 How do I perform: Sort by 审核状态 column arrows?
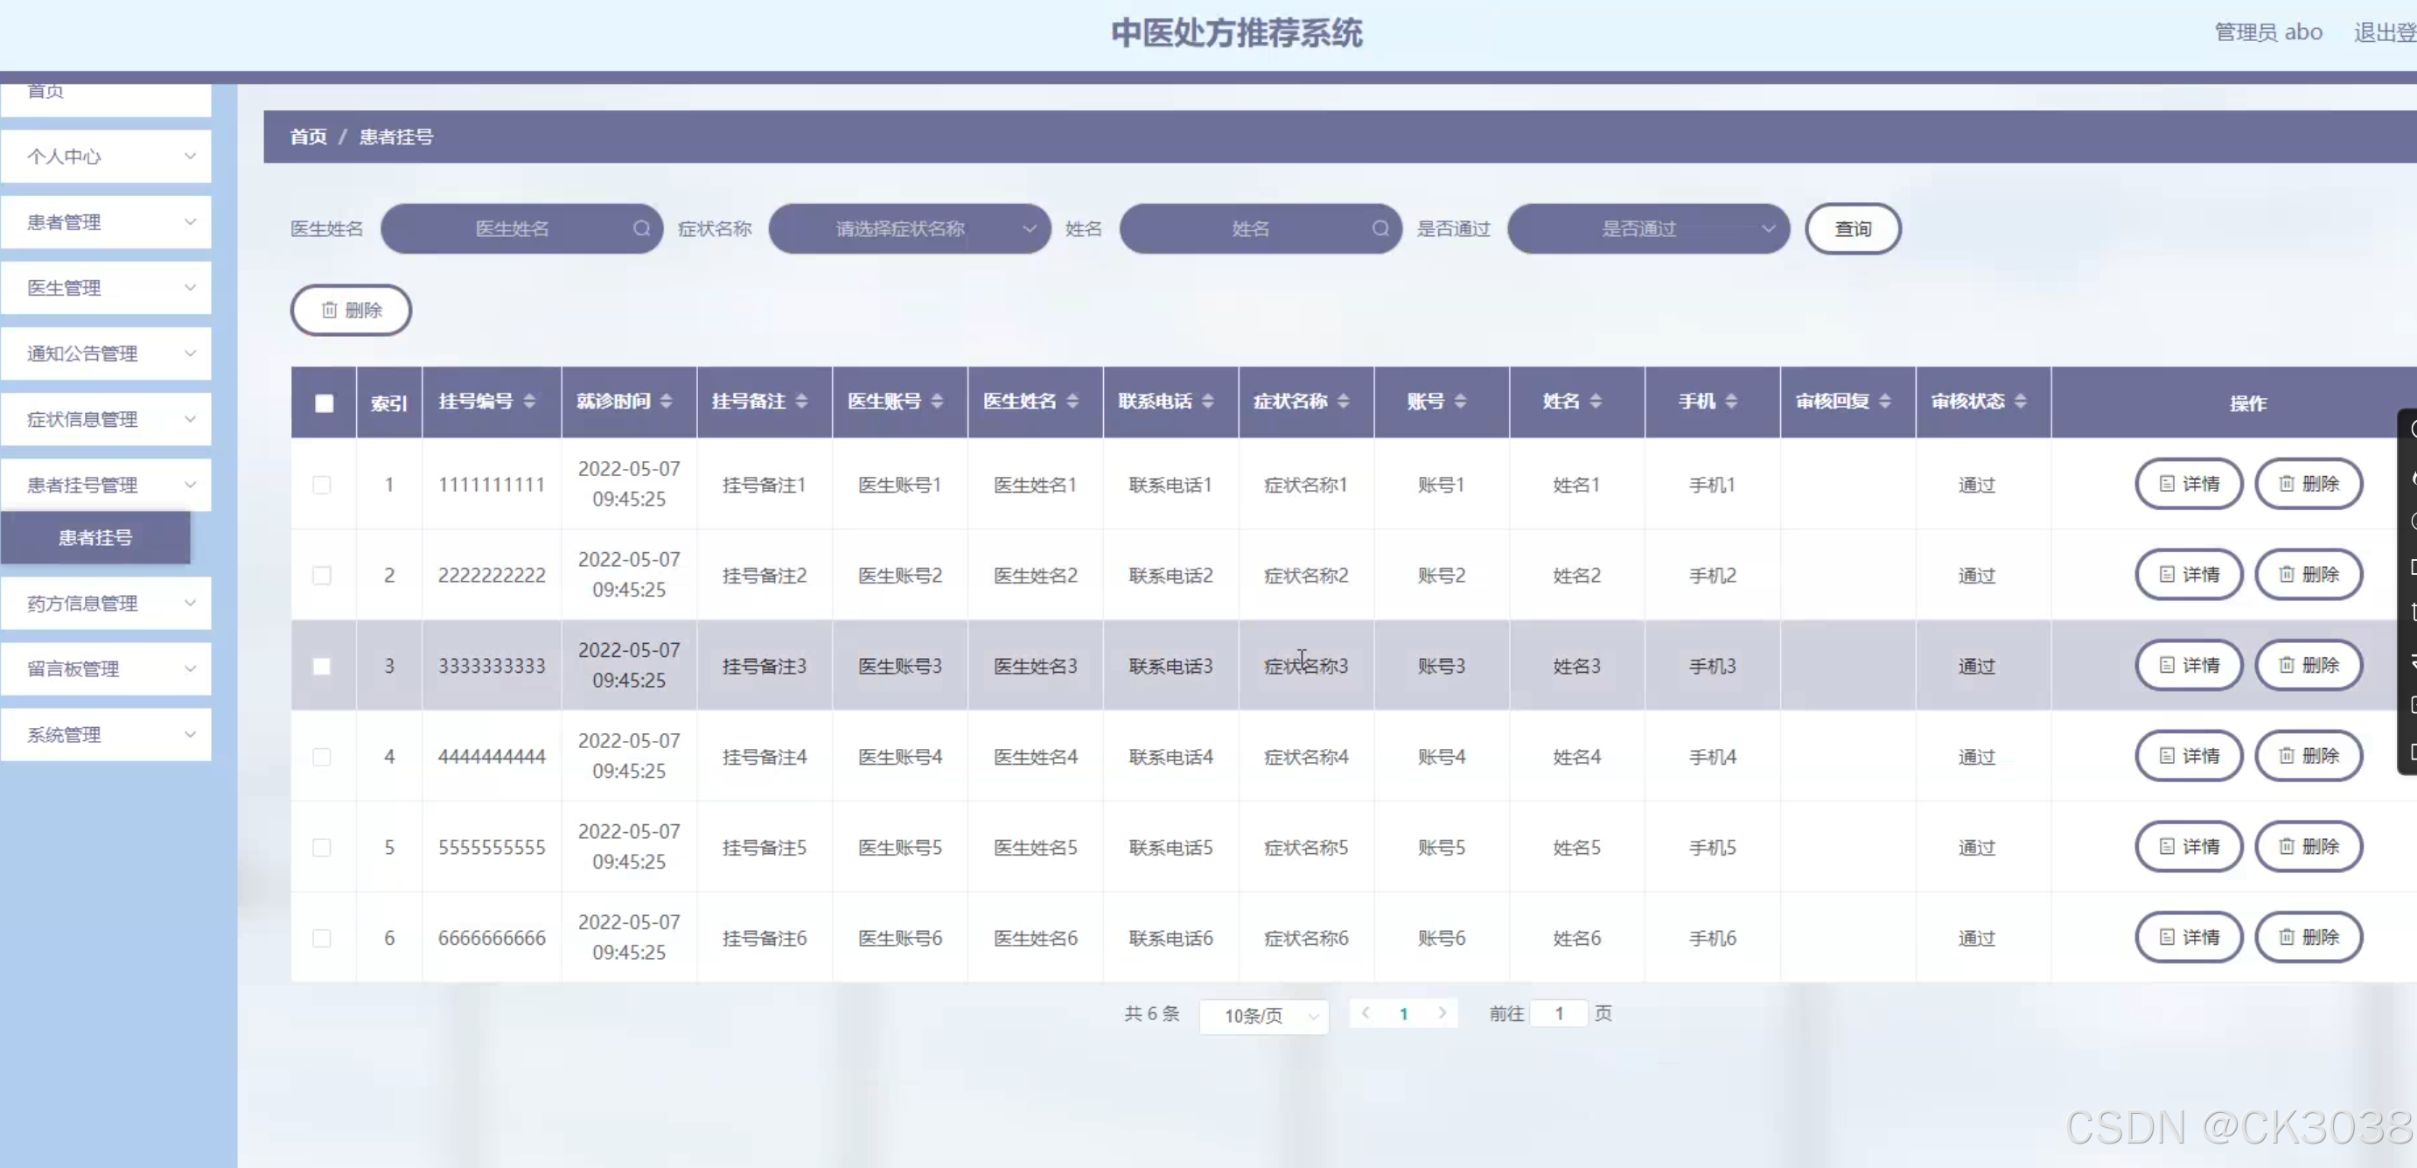[x=2020, y=402]
